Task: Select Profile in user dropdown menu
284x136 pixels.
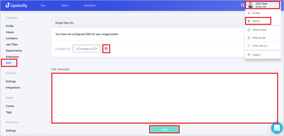Action: [263, 13]
